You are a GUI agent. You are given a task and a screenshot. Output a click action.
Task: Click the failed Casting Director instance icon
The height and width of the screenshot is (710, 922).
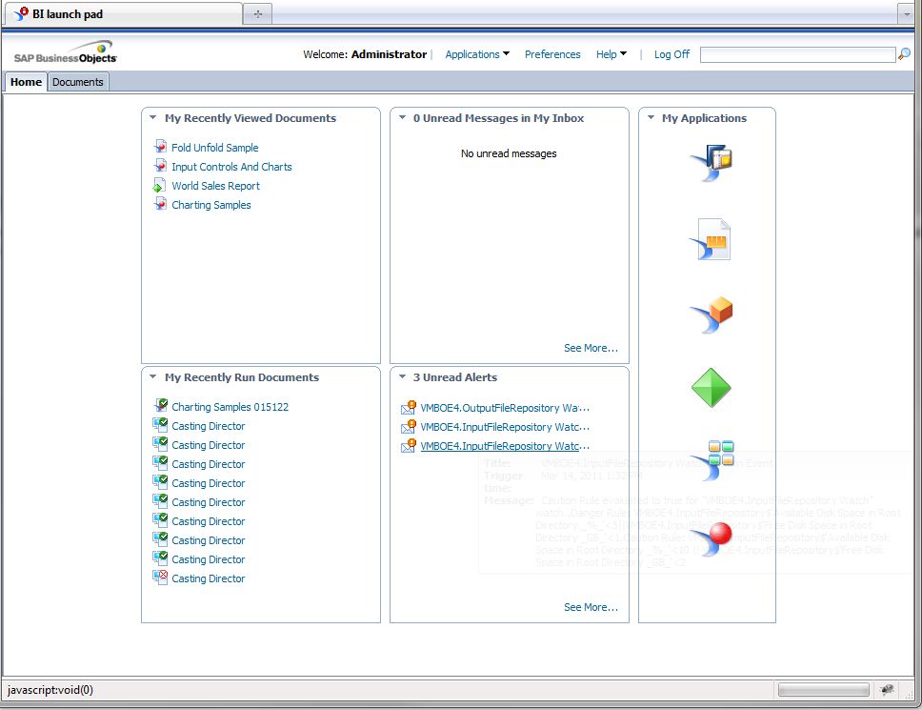(x=160, y=578)
